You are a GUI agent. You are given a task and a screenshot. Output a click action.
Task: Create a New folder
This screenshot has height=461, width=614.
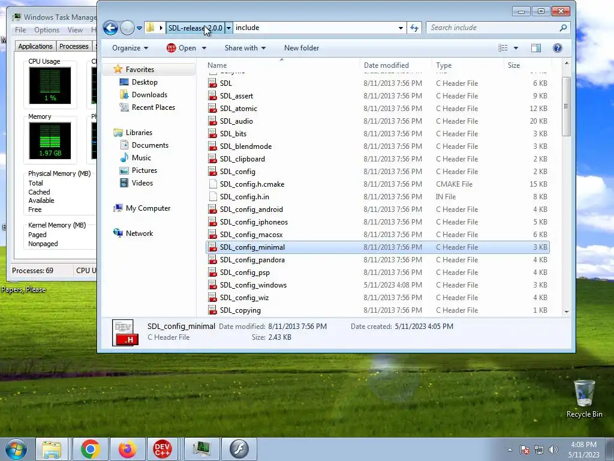point(302,48)
